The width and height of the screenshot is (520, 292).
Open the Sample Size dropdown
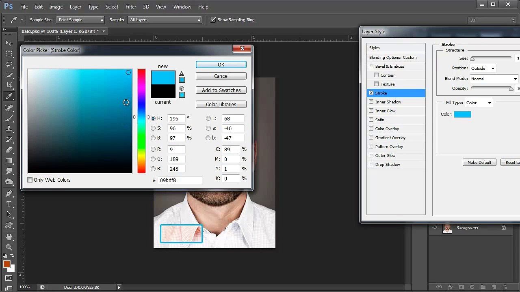(x=80, y=19)
